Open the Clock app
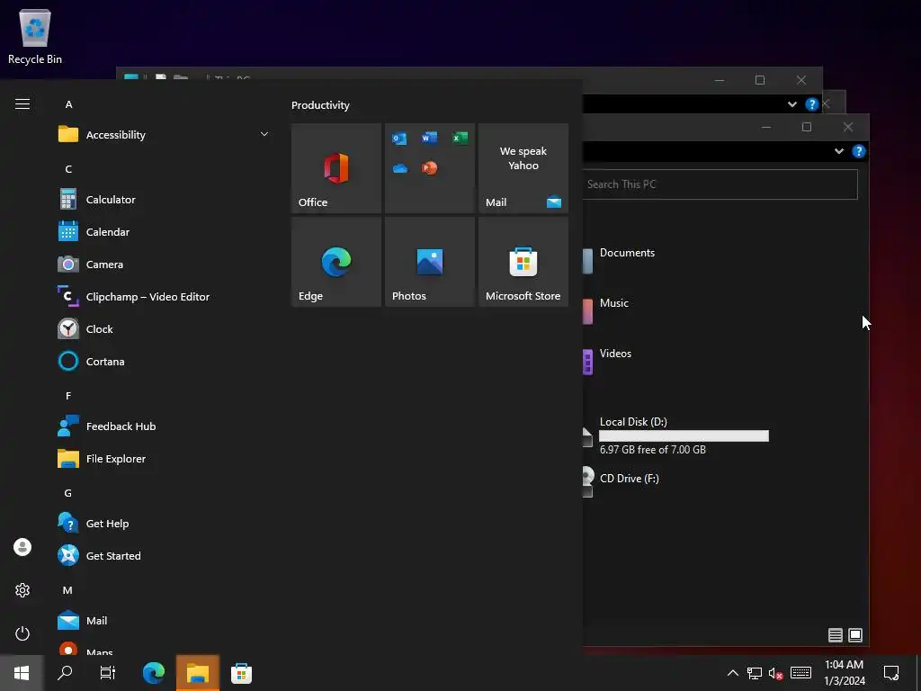This screenshot has width=921, height=691. [x=165, y=329]
